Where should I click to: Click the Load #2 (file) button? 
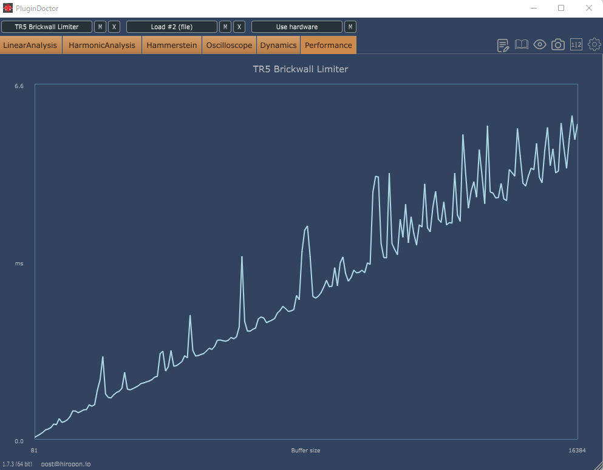[171, 27]
